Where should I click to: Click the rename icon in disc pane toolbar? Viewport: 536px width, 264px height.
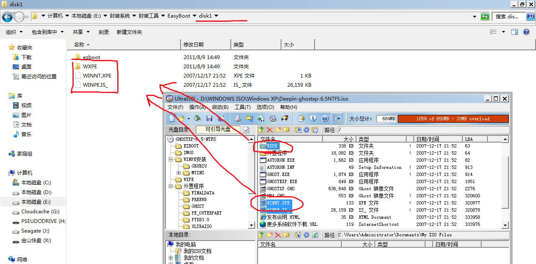coord(286,130)
